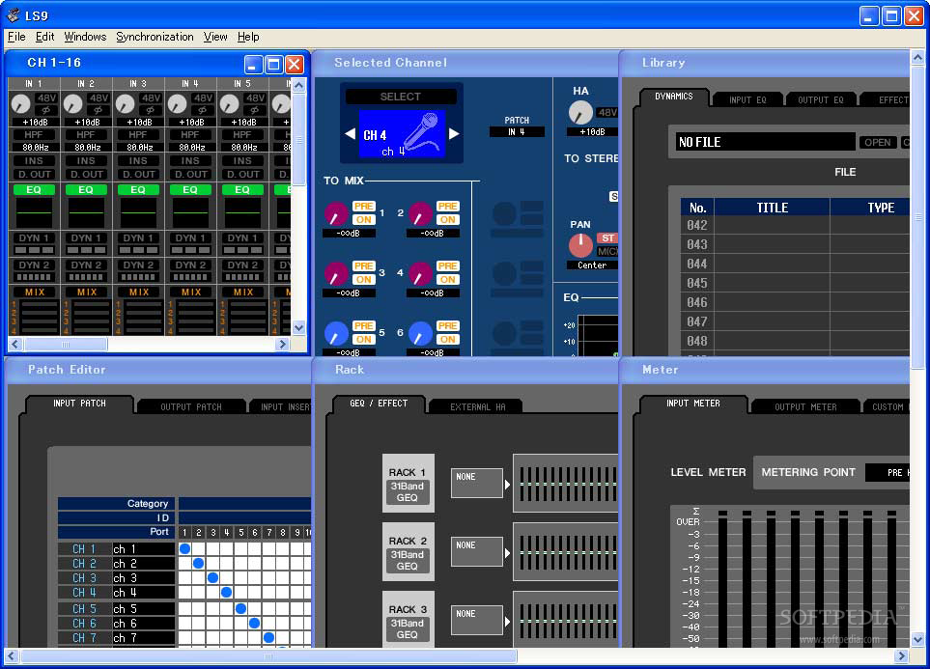Click the IN 5 gain knob
Viewport: 930px width, 669px height.
230,104
